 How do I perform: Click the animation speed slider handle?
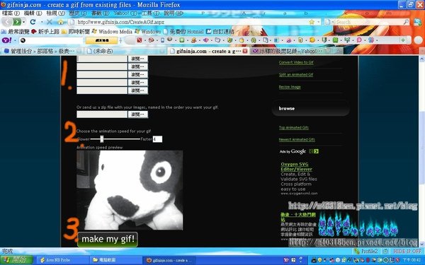coord(102,139)
